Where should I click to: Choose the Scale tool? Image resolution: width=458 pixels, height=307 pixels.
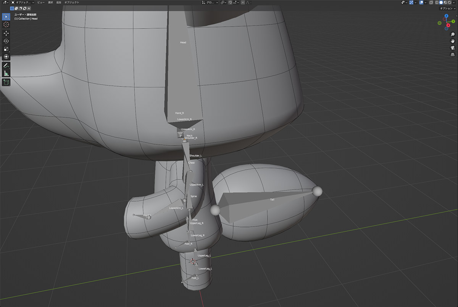(x=6, y=49)
